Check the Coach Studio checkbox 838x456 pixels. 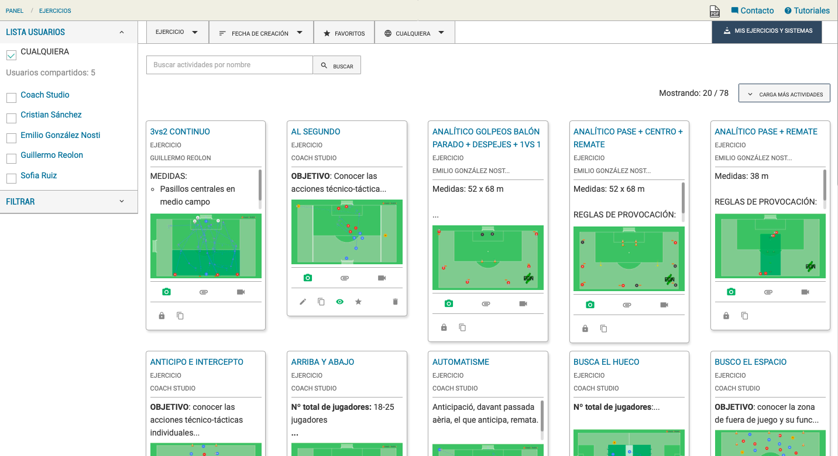click(x=11, y=98)
